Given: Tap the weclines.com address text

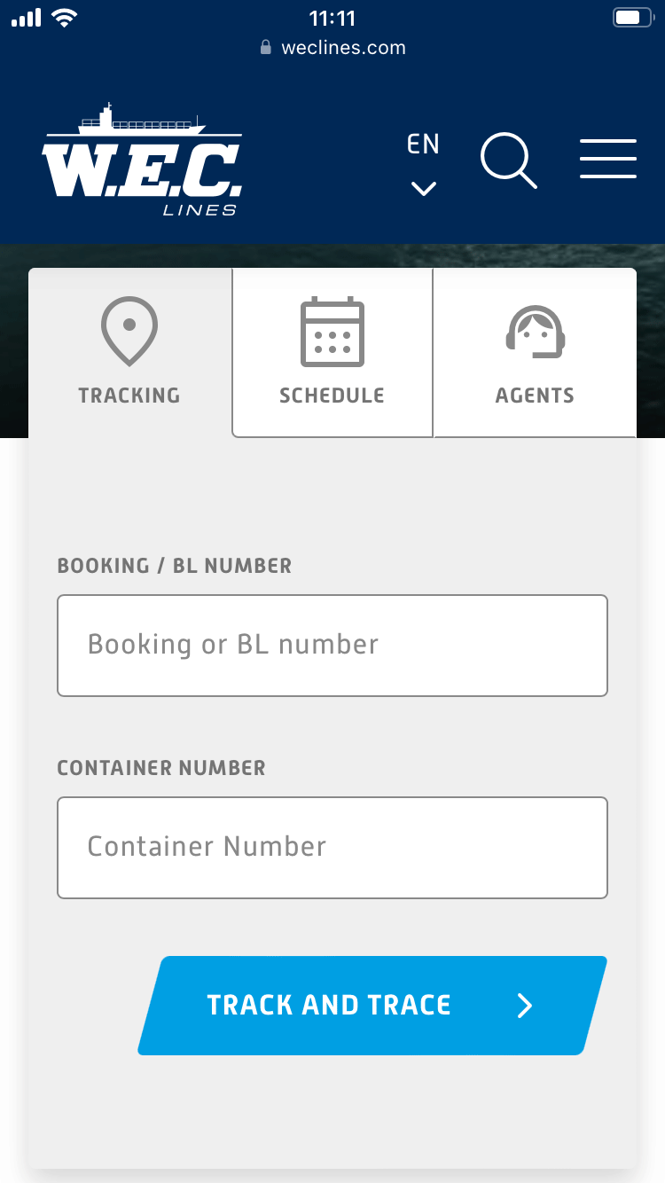Looking at the screenshot, I should point(343,48).
